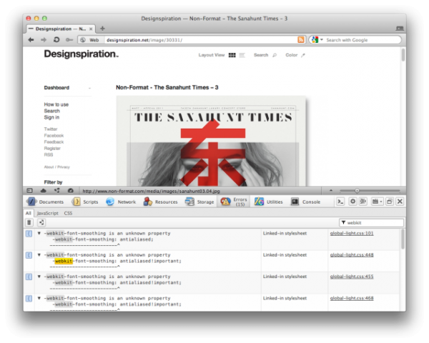
Task: Open global-light.css:468 source link
Action: click(352, 298)
